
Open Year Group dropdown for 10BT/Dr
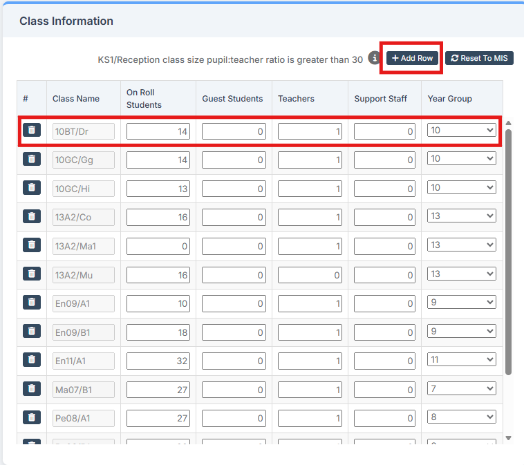pyautogui.click(x=462, y=130)
